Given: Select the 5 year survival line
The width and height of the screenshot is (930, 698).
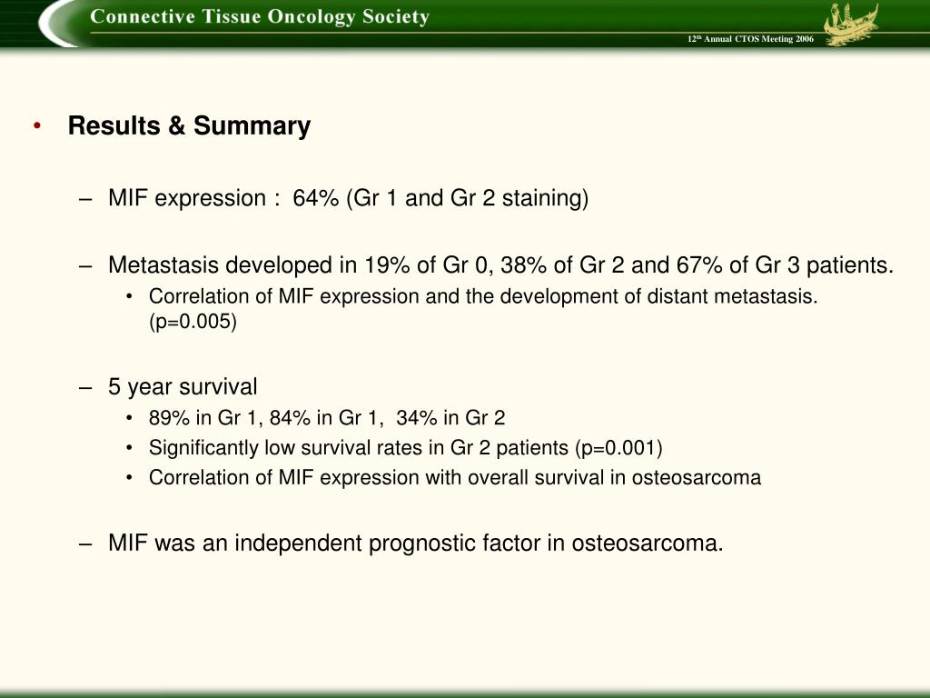Looking at the screenshot, I should [x=182, y=387].
